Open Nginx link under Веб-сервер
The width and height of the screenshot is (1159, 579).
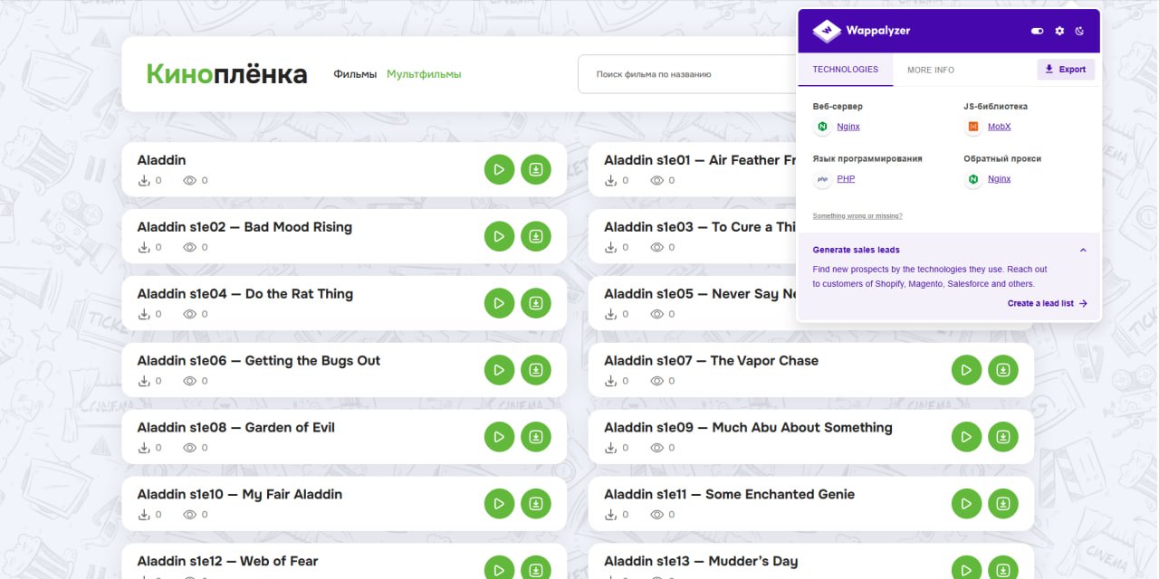(848, 127)
